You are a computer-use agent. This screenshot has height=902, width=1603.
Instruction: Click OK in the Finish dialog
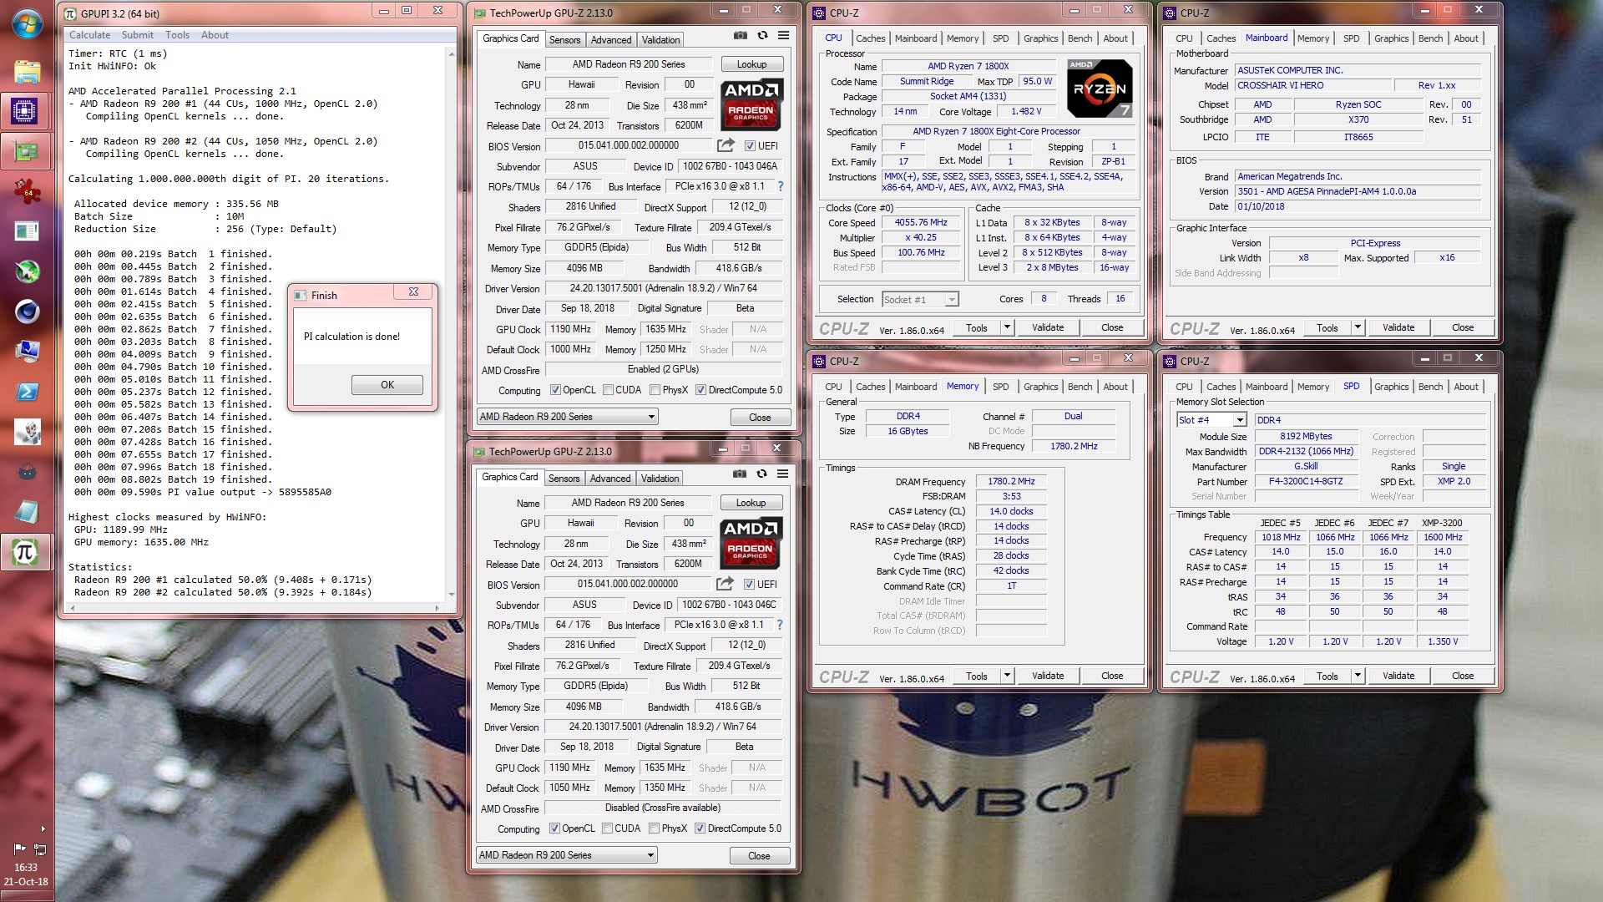(x=387, y=385)
